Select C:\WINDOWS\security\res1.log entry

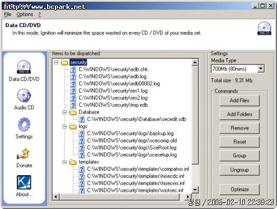(113, 91)
